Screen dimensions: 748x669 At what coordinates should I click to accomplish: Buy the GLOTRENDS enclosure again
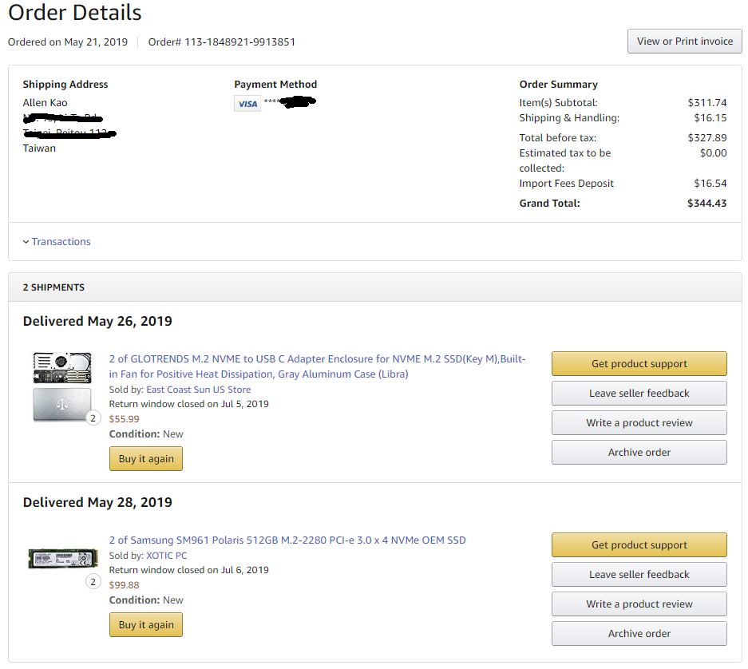(x=146, y=459)
